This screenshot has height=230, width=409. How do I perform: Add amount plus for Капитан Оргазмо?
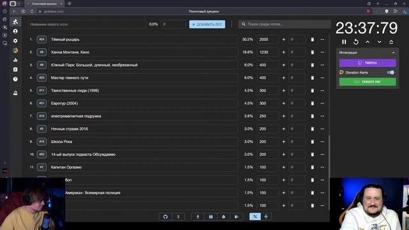click(284, 167)
